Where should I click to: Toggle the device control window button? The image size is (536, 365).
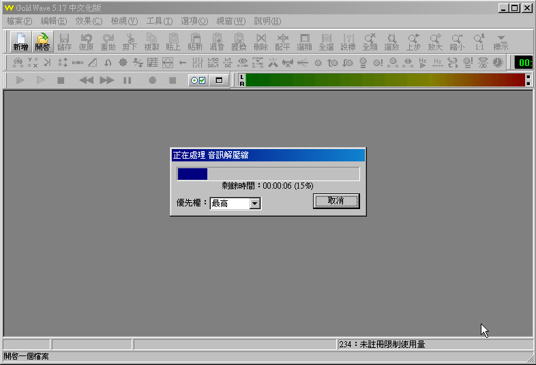(219, 80)
